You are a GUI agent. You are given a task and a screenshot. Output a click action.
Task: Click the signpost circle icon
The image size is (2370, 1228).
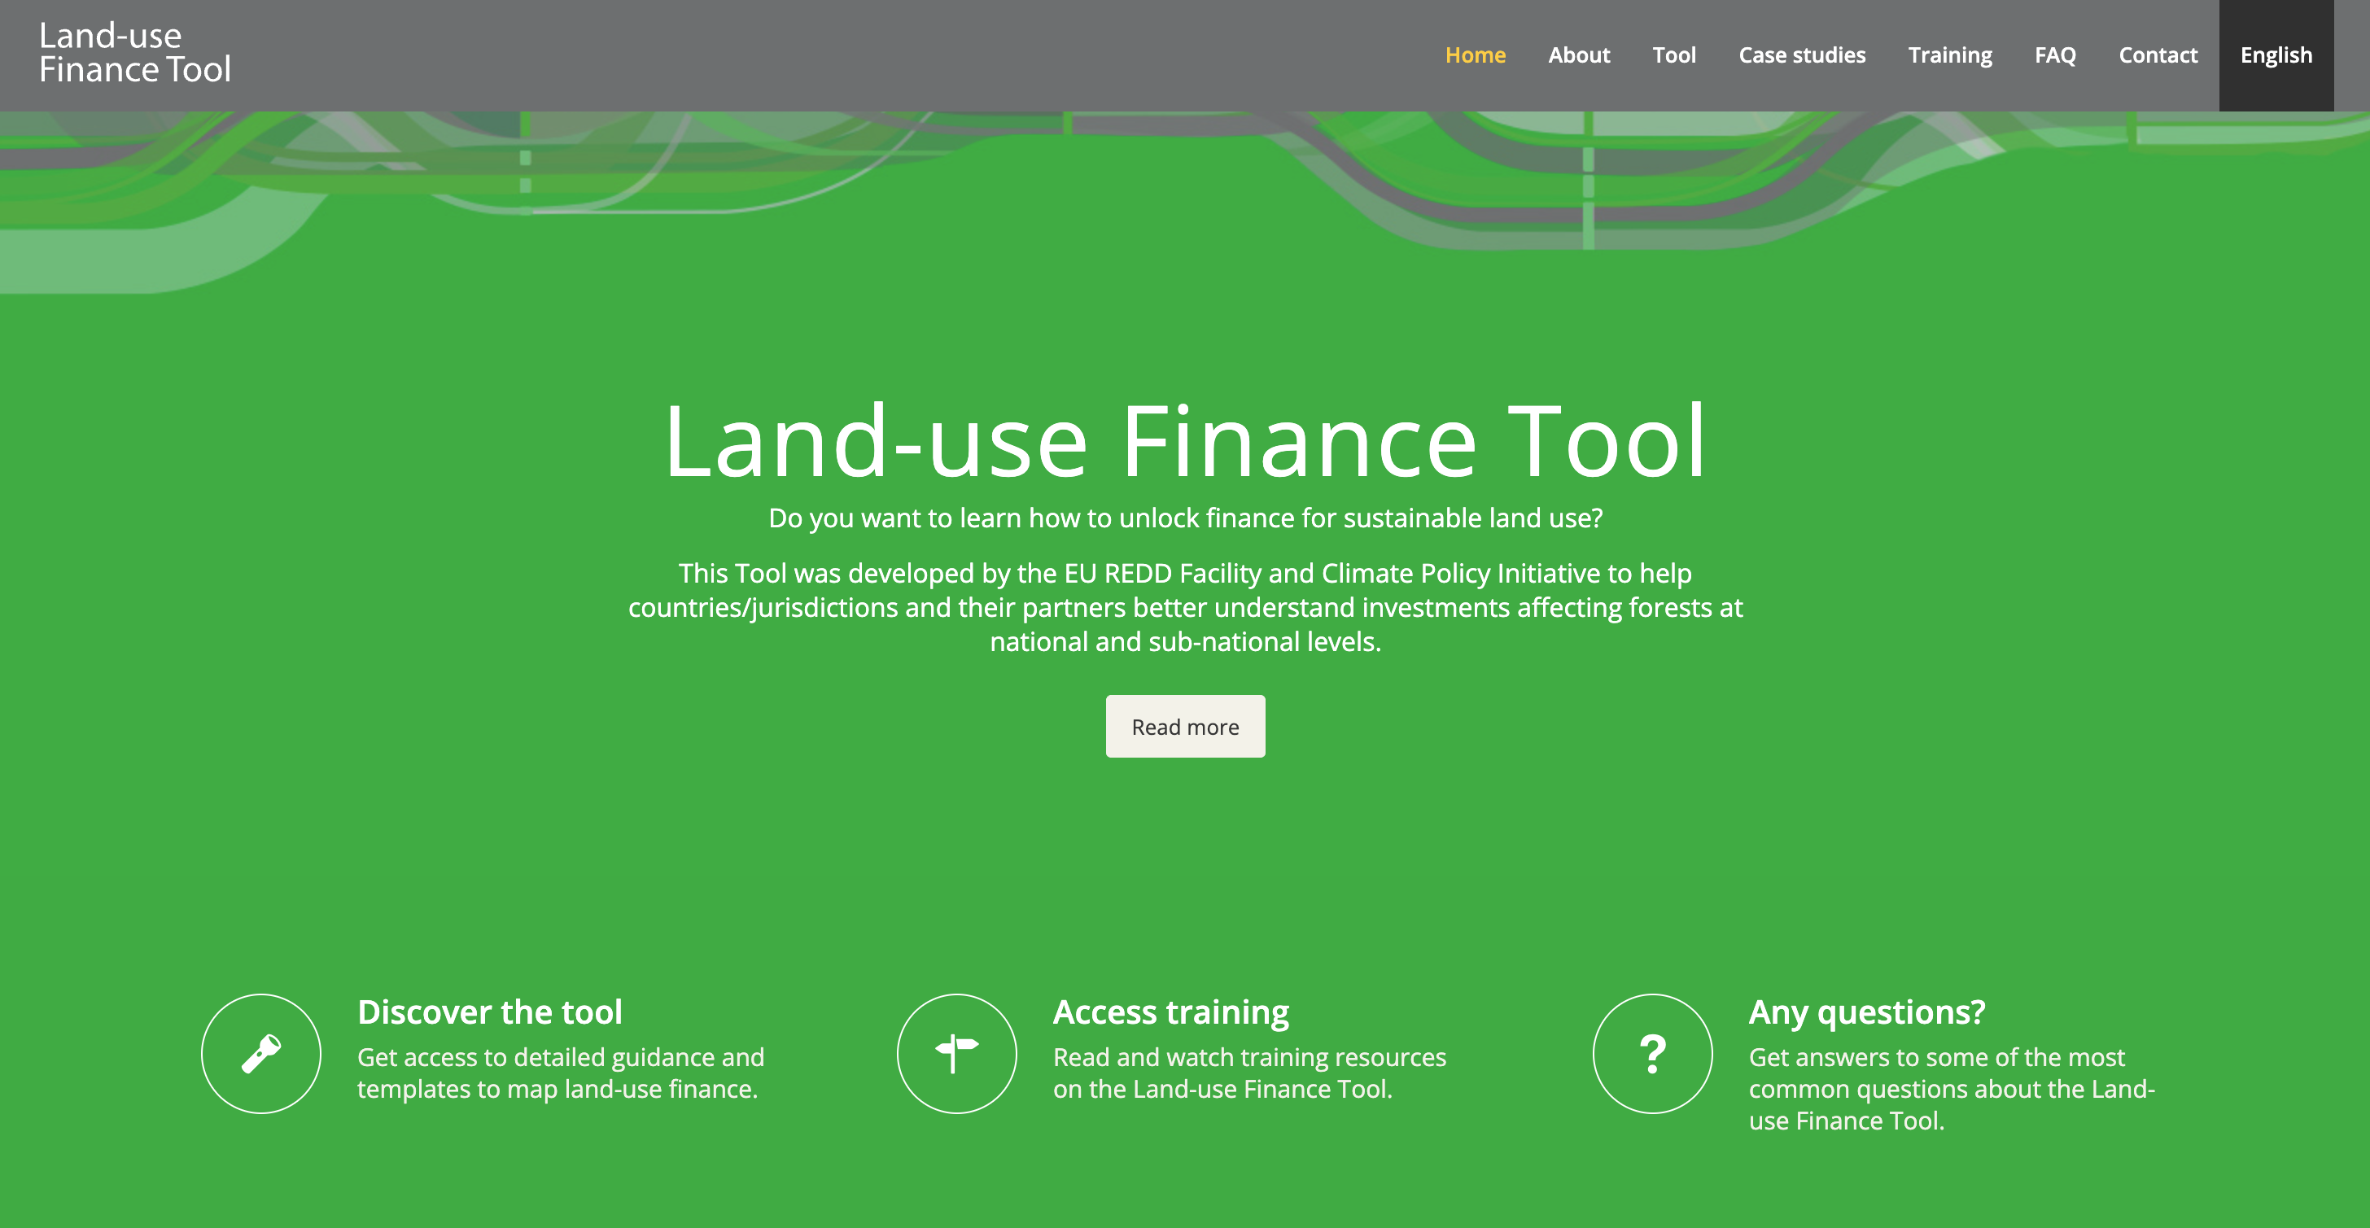click(x=956, y=1053)
